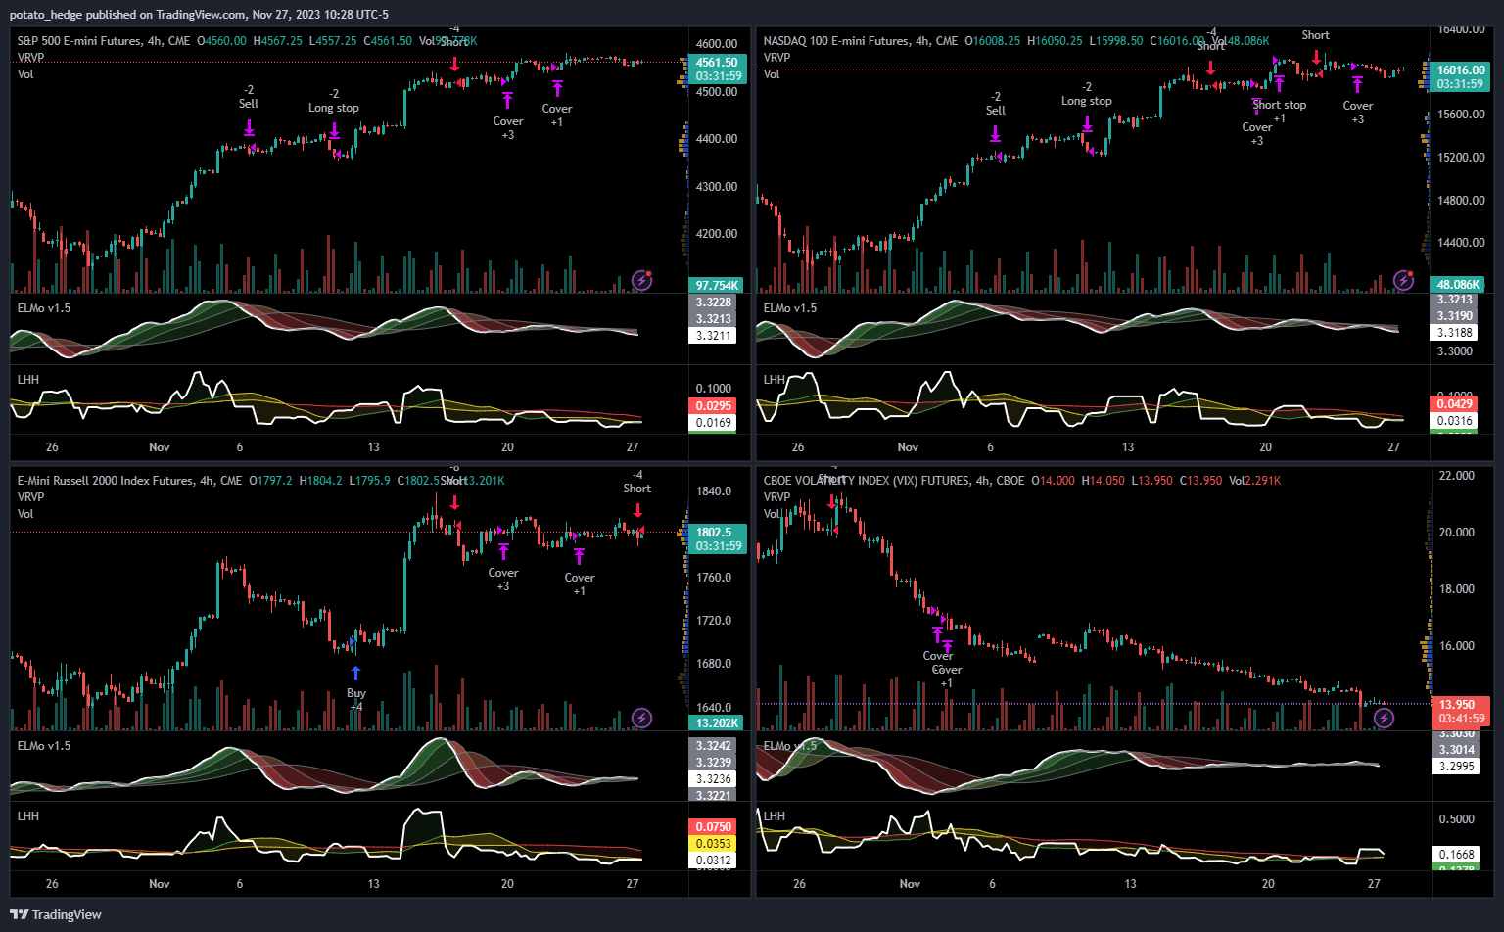The image size is (1504, 932).
Task: Click the yellow 0.0353 LHH value label
Action: click(714, 844)
